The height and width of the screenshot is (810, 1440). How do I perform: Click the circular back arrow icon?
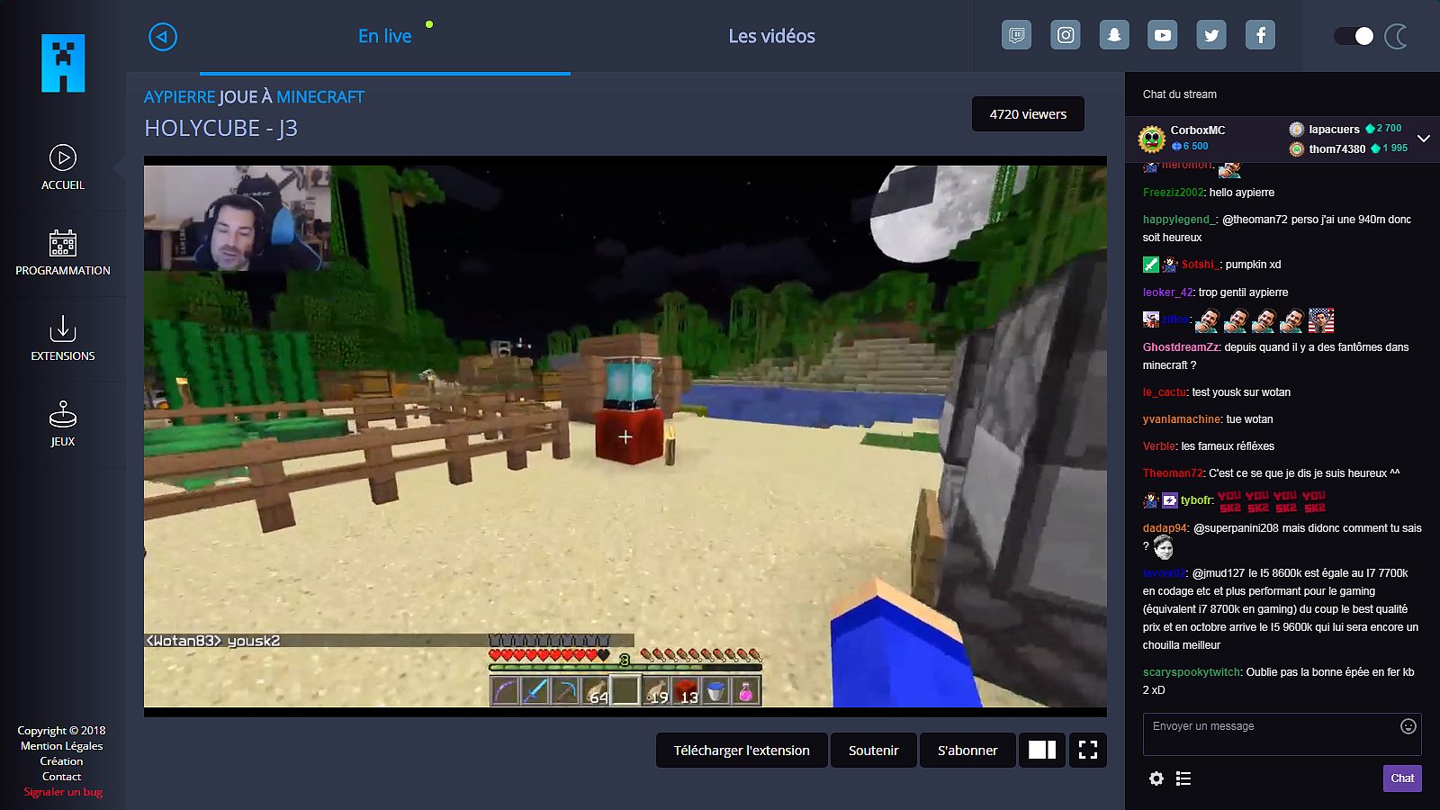pyautogui.click(x=163, y=37)
